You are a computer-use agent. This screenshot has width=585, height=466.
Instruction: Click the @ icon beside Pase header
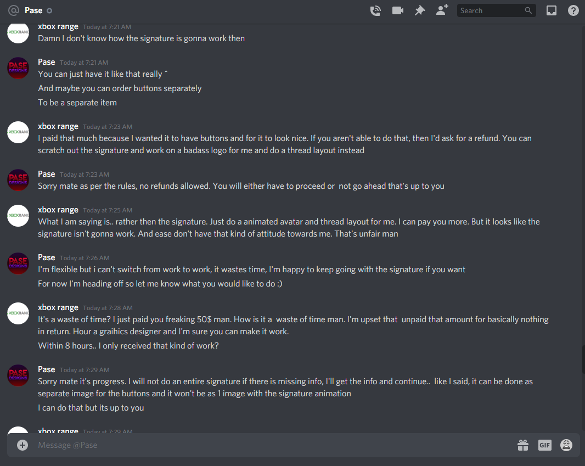coord(13,10)
